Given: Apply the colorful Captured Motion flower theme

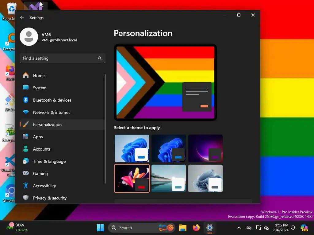Looking at the screenshot, I should pos(132,178).
